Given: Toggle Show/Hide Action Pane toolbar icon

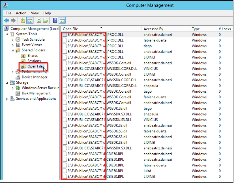Looking at the screenshot, I should point(62,20).
